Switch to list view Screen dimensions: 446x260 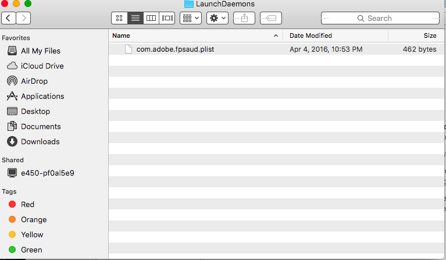[x=135, y=18]
